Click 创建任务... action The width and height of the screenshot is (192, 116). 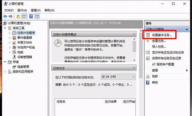tap(159, 41)
